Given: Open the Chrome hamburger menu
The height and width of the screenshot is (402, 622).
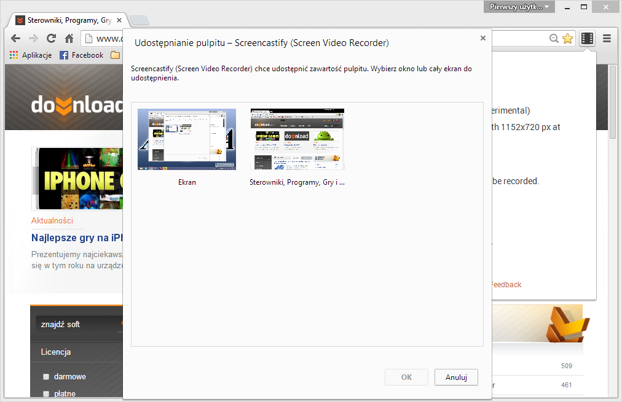Looking at the screenshot, I should click(607, 39).
